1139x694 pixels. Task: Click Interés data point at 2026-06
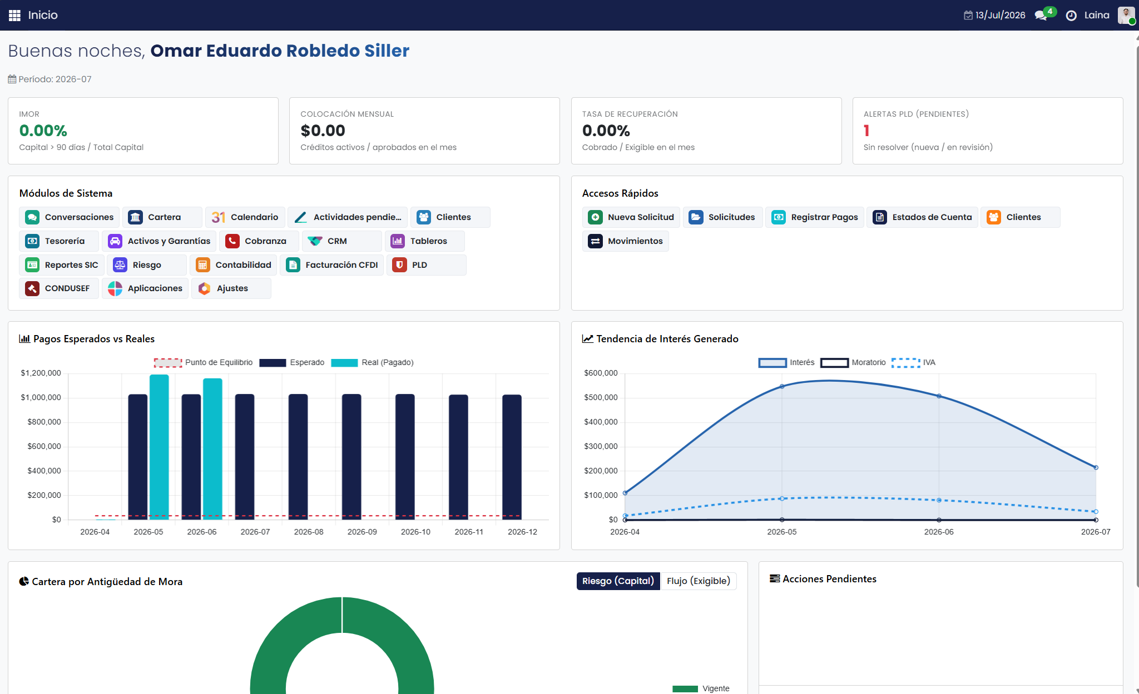click(939, 396)
